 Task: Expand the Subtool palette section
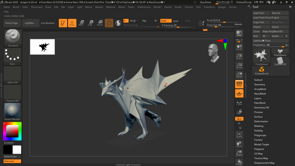pos(258,80)
